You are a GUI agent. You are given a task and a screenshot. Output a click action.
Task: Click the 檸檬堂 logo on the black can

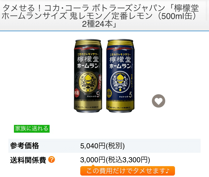(x=88, y=59)
